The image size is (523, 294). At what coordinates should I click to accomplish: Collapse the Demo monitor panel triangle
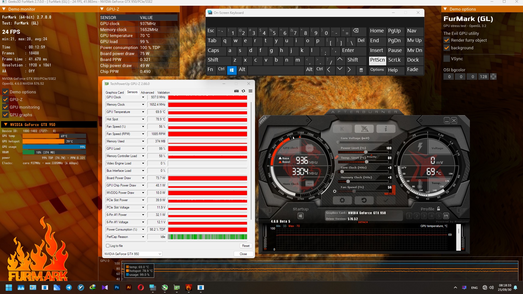[4, 9]
